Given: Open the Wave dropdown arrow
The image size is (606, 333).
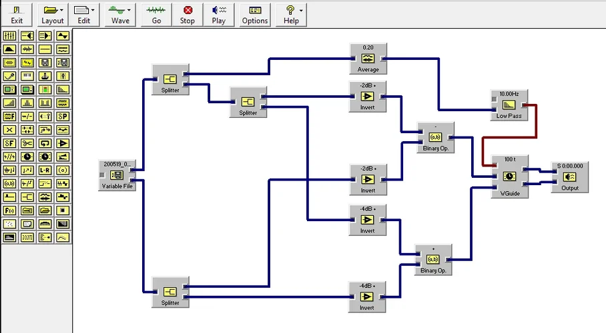Looking at the screenshot, I should (x=129, y=10).
